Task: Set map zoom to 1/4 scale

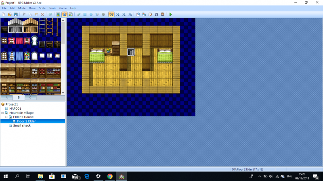Action: pos(124,15)
